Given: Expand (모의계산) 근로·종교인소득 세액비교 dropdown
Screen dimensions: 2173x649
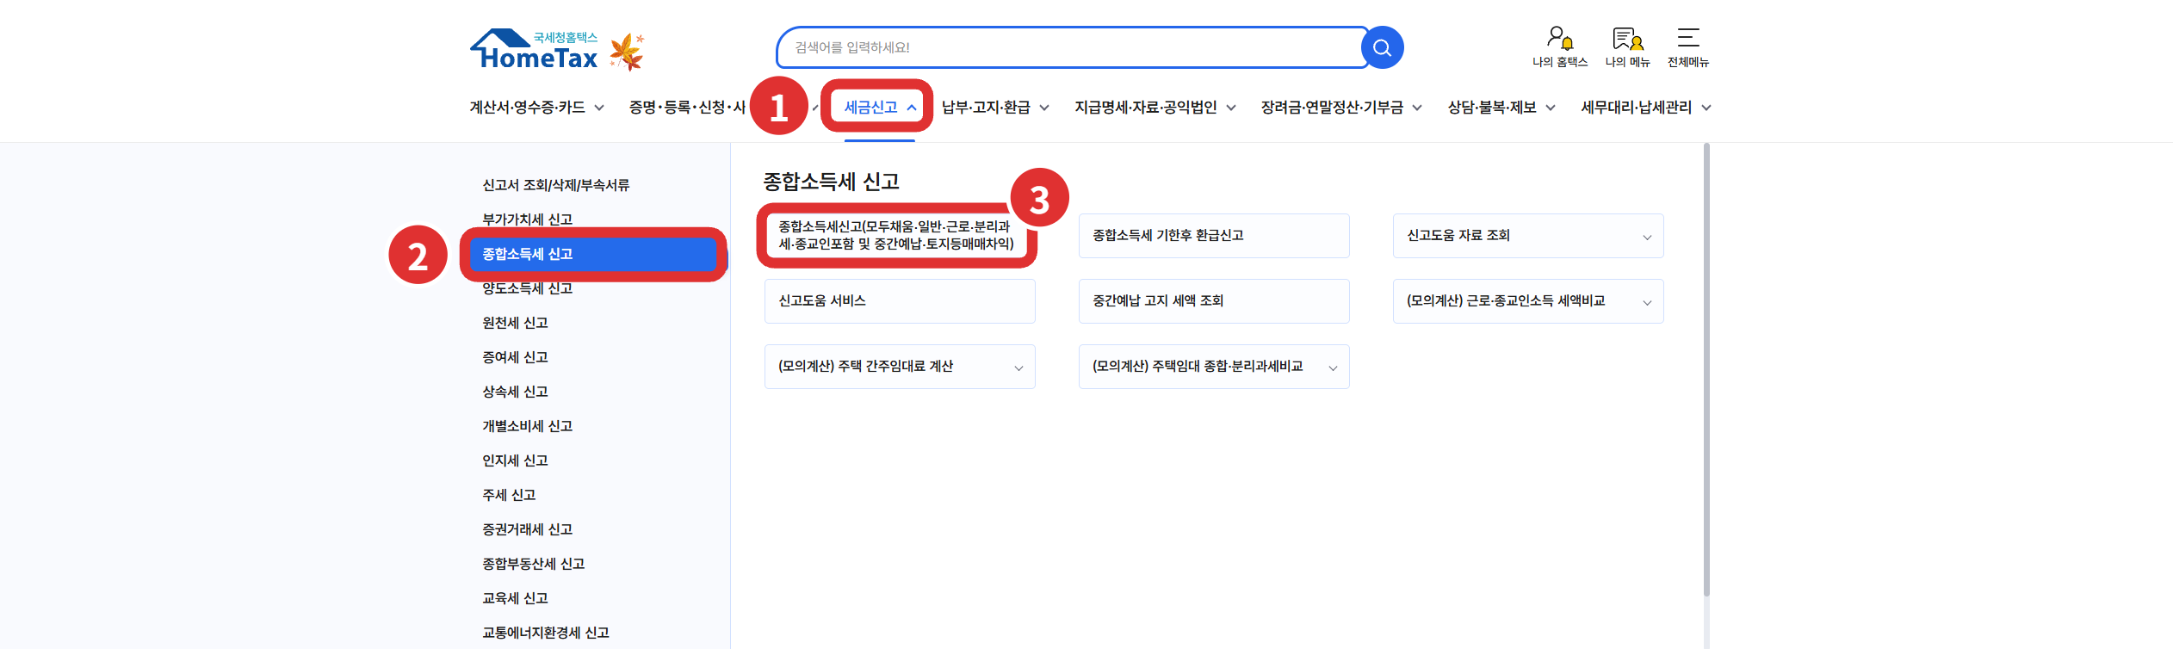Looking at the screenshot, I should click(x=1528, y=301).
